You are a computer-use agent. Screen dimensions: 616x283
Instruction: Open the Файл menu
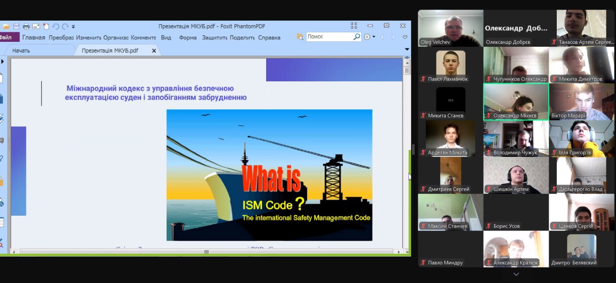coord(9,37)
